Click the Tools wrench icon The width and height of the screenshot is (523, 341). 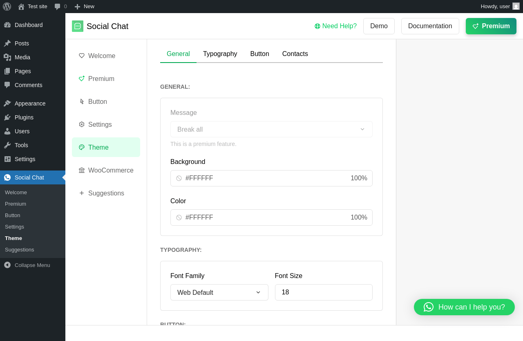click(7, 145)
